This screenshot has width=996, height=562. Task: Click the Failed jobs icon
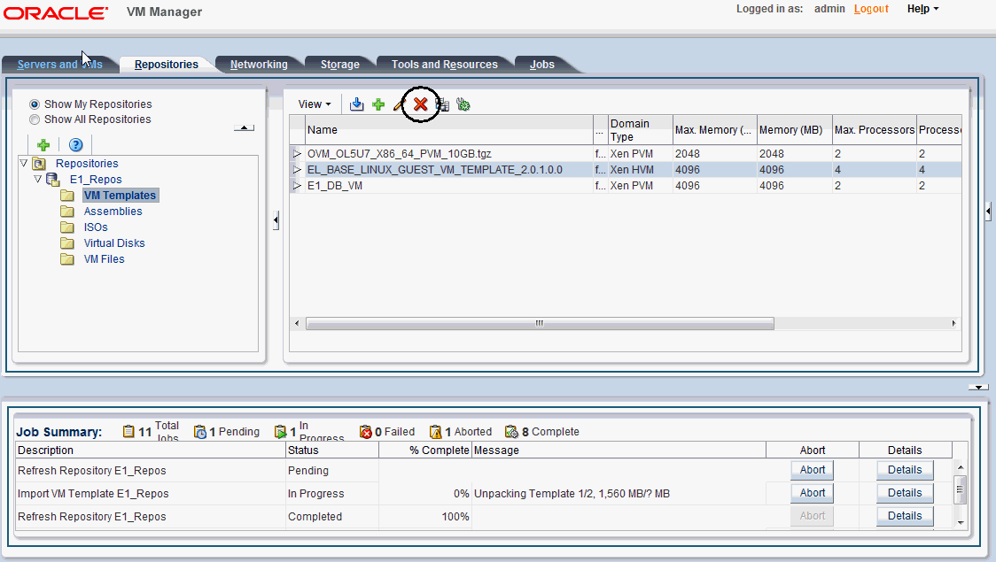tap(366, 431)
